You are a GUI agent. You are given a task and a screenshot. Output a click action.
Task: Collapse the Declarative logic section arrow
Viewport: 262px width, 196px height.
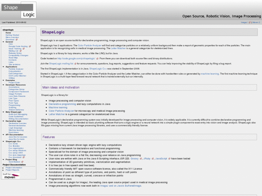click(x=3, y=121)
